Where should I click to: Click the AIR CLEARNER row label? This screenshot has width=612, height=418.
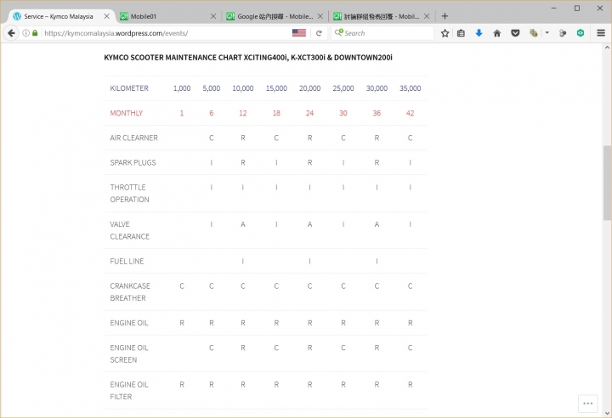click(134, 138)
